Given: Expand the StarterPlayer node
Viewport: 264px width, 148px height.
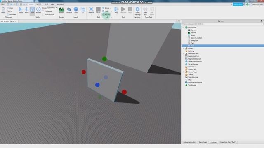Looking at the screenshot, I should coord(183,72).
